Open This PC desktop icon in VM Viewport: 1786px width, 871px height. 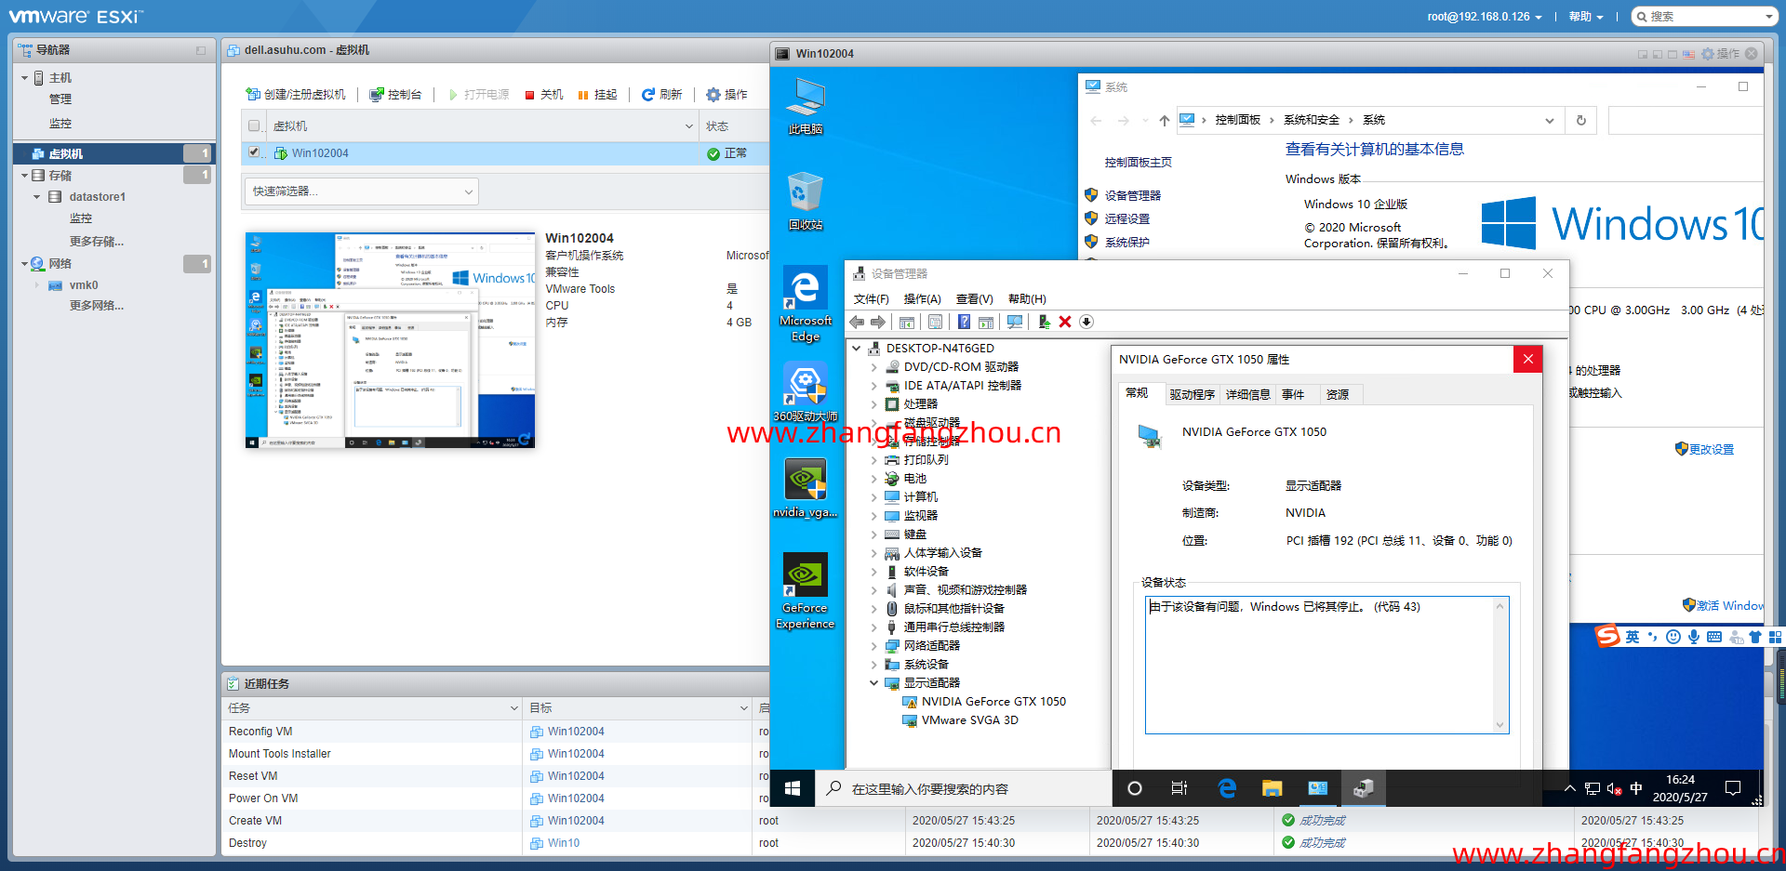click(x=806, y=106)
